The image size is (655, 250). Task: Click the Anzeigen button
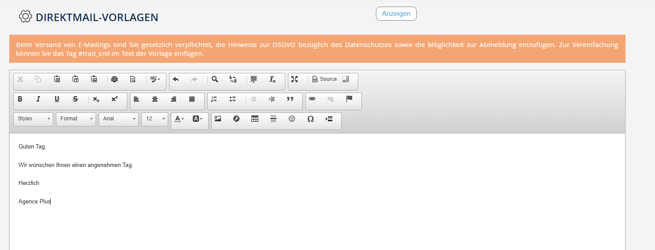click(x=396, y=14)
